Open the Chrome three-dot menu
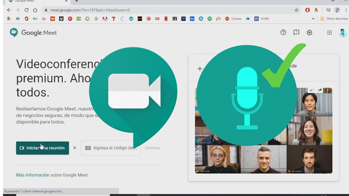Viewport: 349px width, 196px height. [x=346, y=10]
